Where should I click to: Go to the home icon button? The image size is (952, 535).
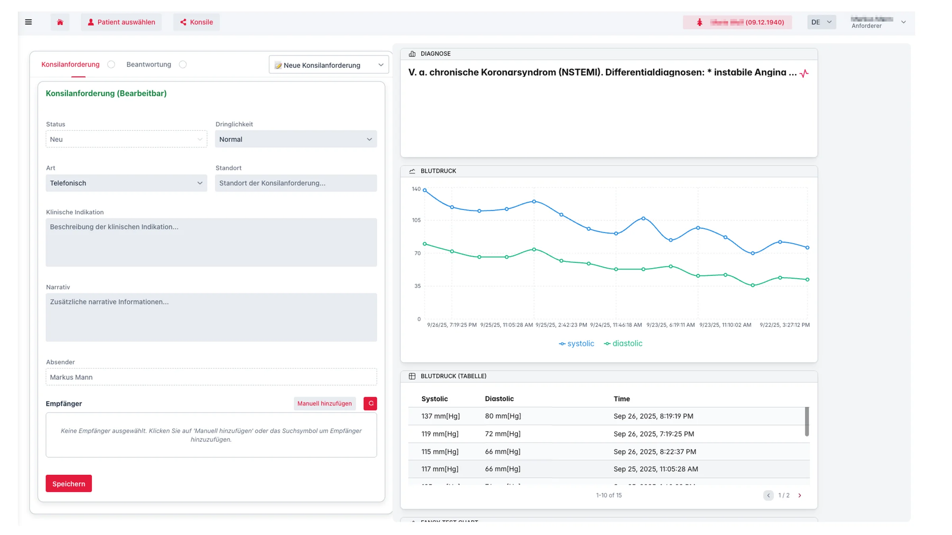[60, 22]
